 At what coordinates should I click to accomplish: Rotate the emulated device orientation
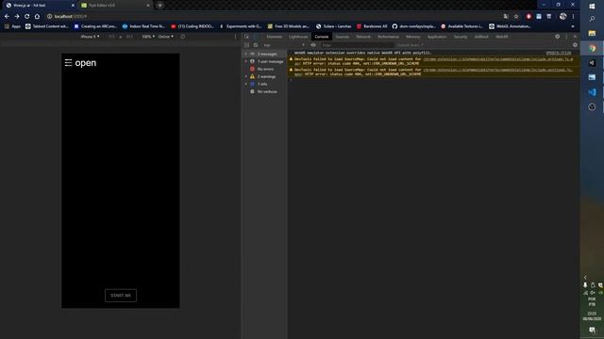182,37
